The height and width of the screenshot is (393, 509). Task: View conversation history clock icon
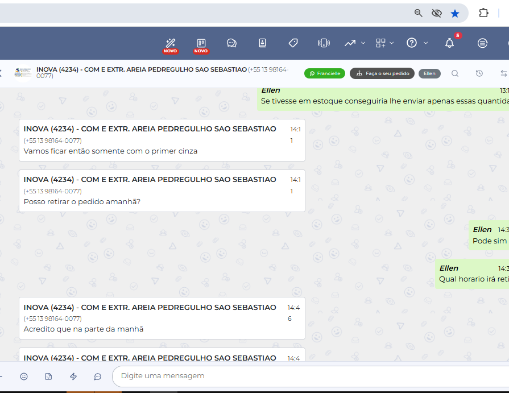(479, 73)
